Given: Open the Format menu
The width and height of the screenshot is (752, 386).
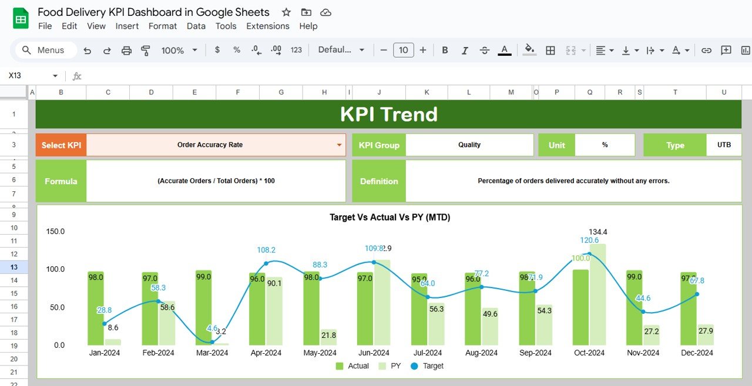Looking at the screenshot, I should (x=163, y=26).
